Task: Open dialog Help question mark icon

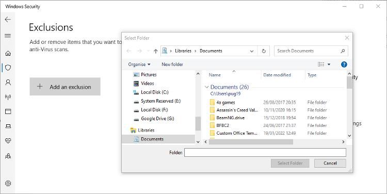Action: tap(344, 64)
